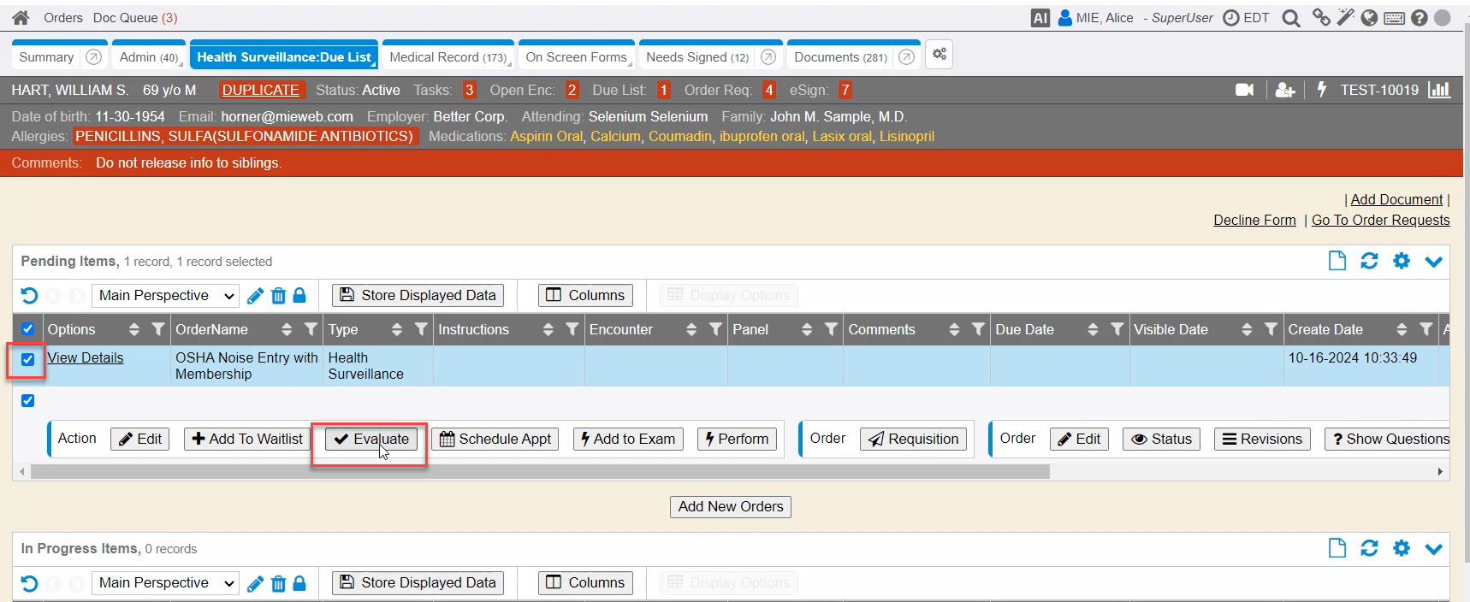The image size is (1470, 602).
Task: Delete perspective using Pending Items trash icon
Action: (x=278, y=296)
